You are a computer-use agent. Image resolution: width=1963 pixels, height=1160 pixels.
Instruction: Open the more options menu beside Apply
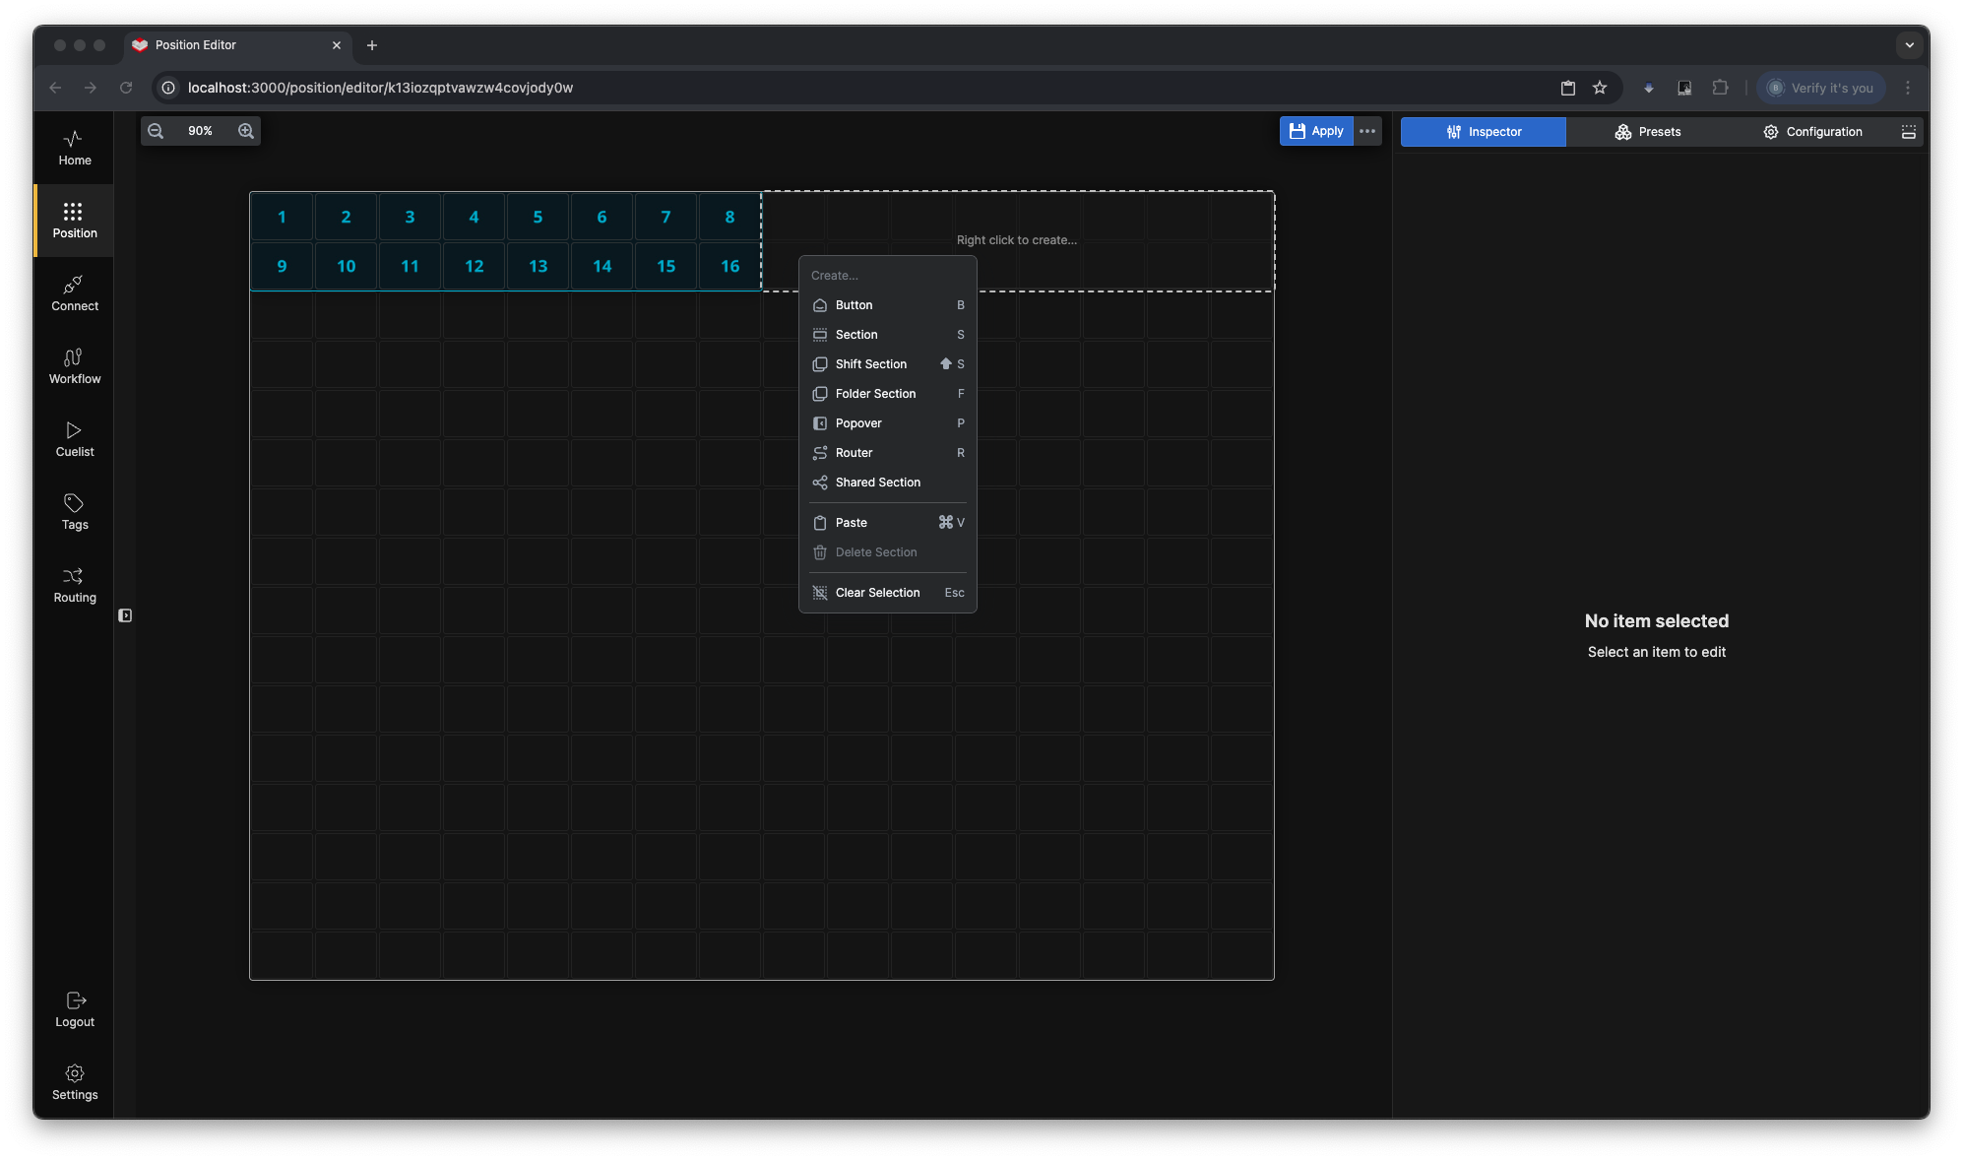pos(1367,131)
